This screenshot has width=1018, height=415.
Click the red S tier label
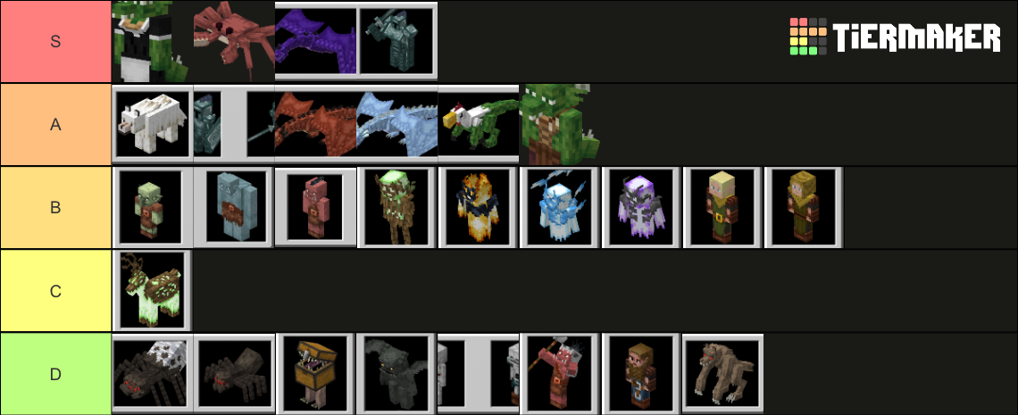pos(56,41)
